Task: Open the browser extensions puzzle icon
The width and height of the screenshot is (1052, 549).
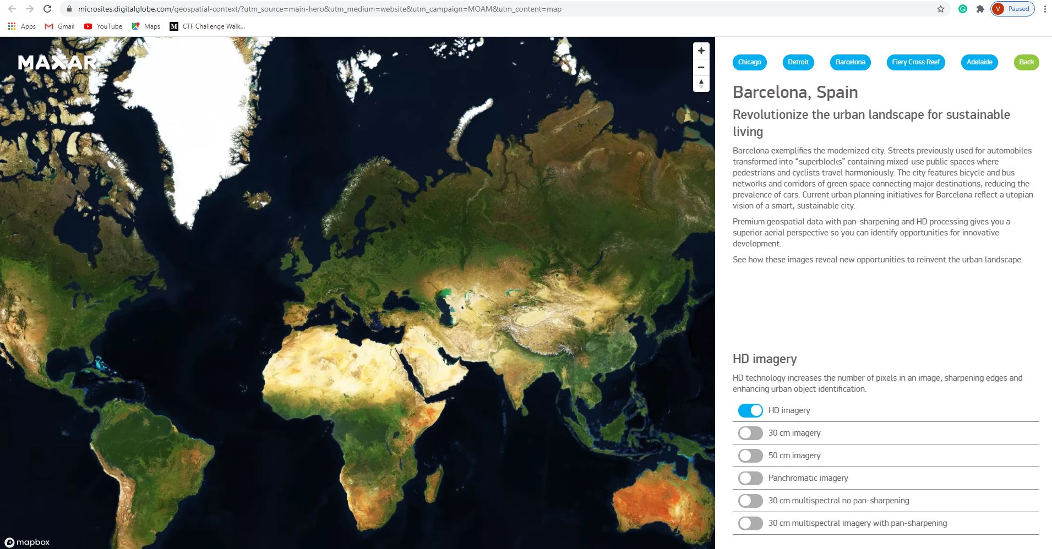Action: pos(981,9)
